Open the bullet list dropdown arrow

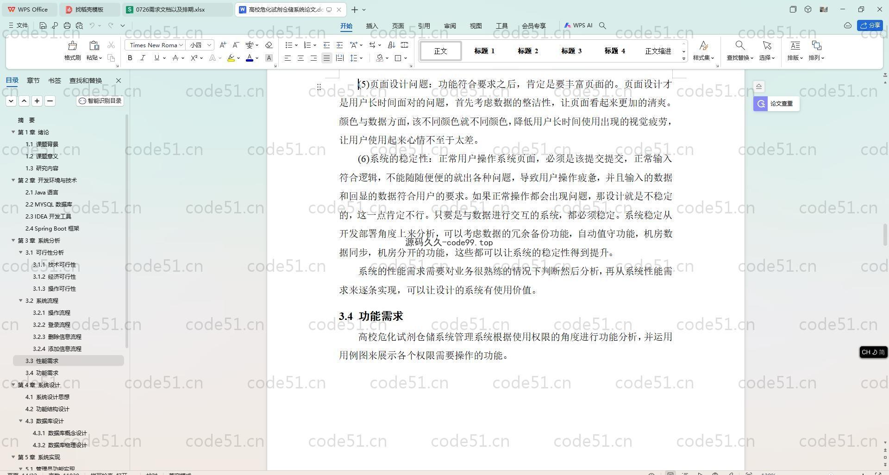(296, 45)
